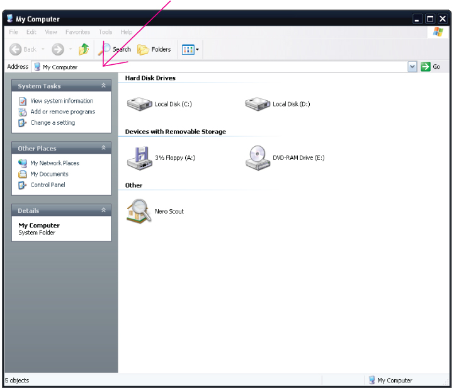This screenshot has height=390, width=454.
Task: Select the 3½ Floppy (A:) drive icon
Action: (x=140, y=158)
